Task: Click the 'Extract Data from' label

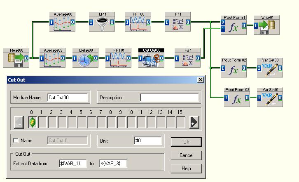Action: click(30, 164)
